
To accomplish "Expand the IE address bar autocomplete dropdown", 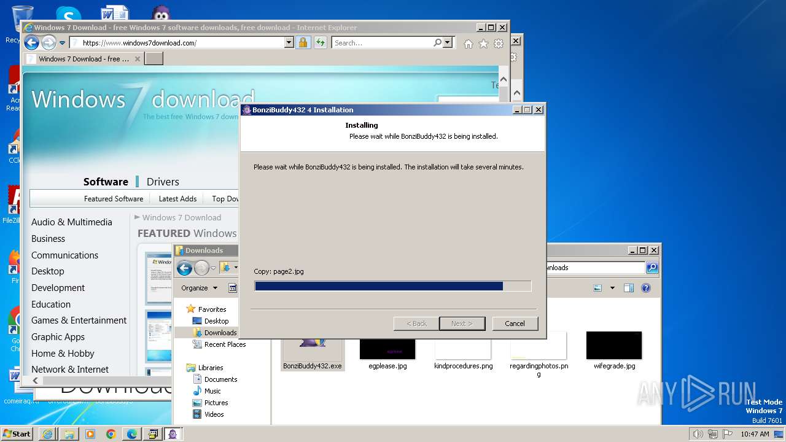I will 289,43.
